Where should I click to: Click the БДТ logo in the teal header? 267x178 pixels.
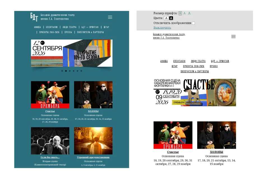click(34, 17)
